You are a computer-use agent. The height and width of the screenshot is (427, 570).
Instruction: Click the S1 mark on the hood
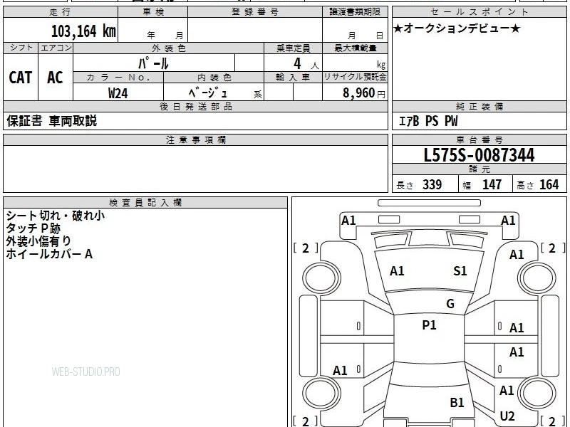coord(460,271)
